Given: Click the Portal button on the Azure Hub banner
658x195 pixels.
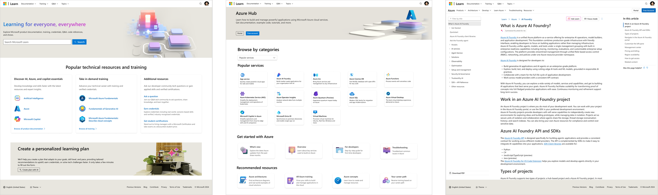Looking at the screenshot, I should pos(240,33).
